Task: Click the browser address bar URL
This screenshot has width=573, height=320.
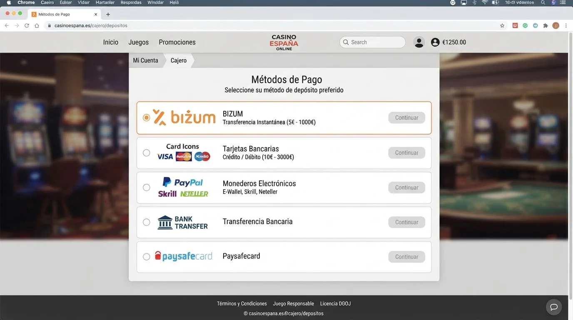Action: 91,25
